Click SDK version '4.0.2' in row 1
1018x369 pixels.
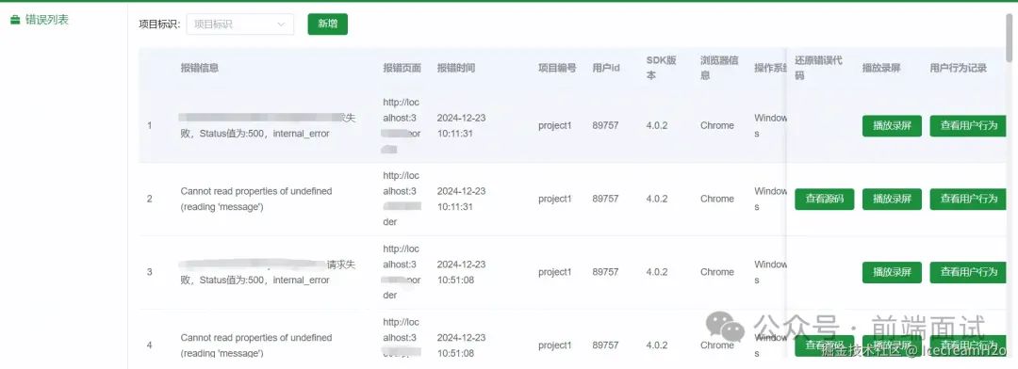[x=656, y=126]
